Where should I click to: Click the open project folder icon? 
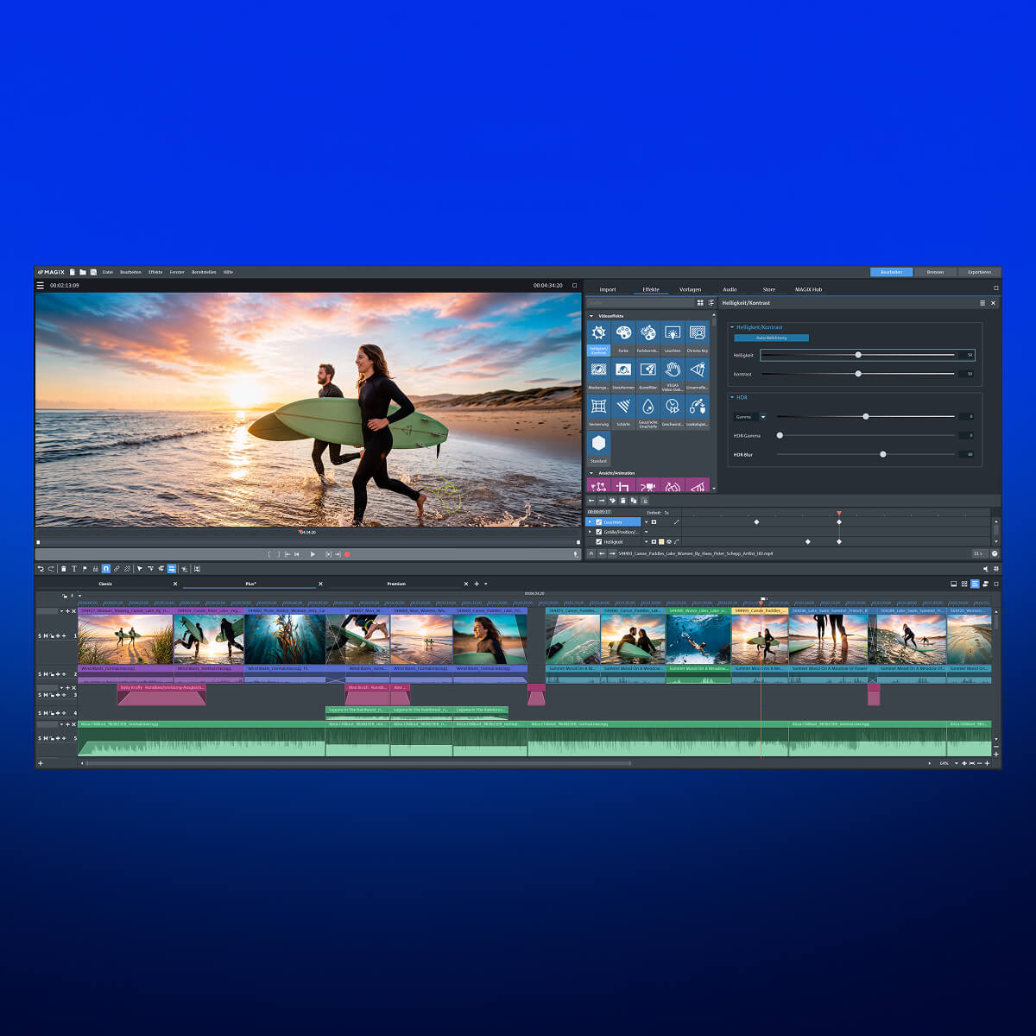(x=83, y=272)
